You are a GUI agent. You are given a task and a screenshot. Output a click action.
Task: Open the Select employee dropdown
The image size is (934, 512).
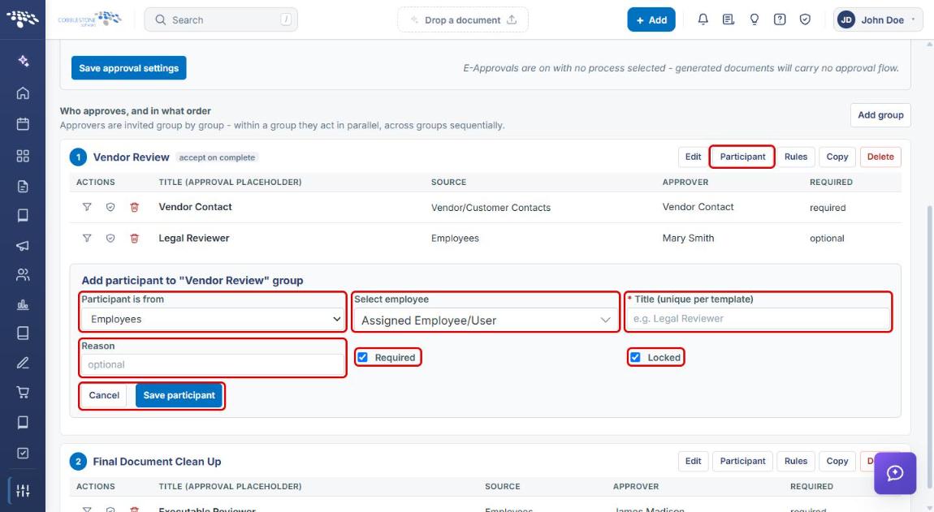tap(486, 320)
